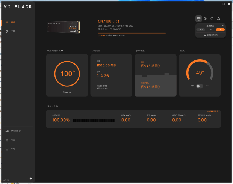Click the SN7100 SSD product image

click(64, 27)
